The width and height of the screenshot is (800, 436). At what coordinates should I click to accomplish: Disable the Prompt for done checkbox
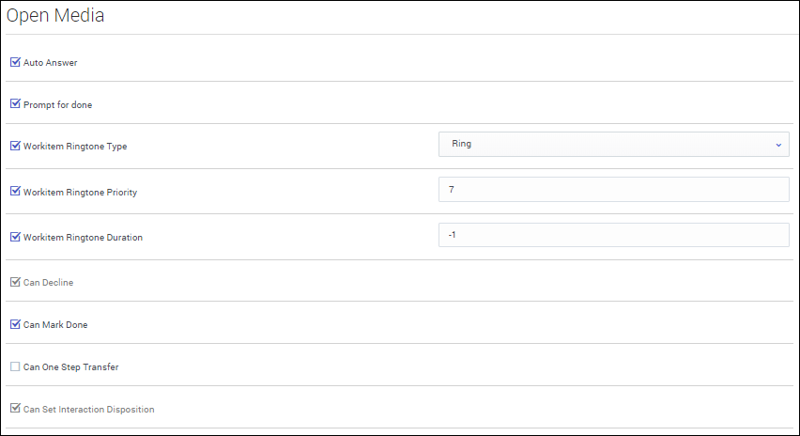(15, 104)
